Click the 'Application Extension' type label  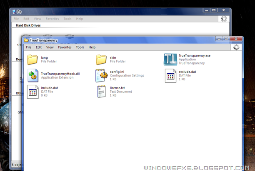(57, 77)
